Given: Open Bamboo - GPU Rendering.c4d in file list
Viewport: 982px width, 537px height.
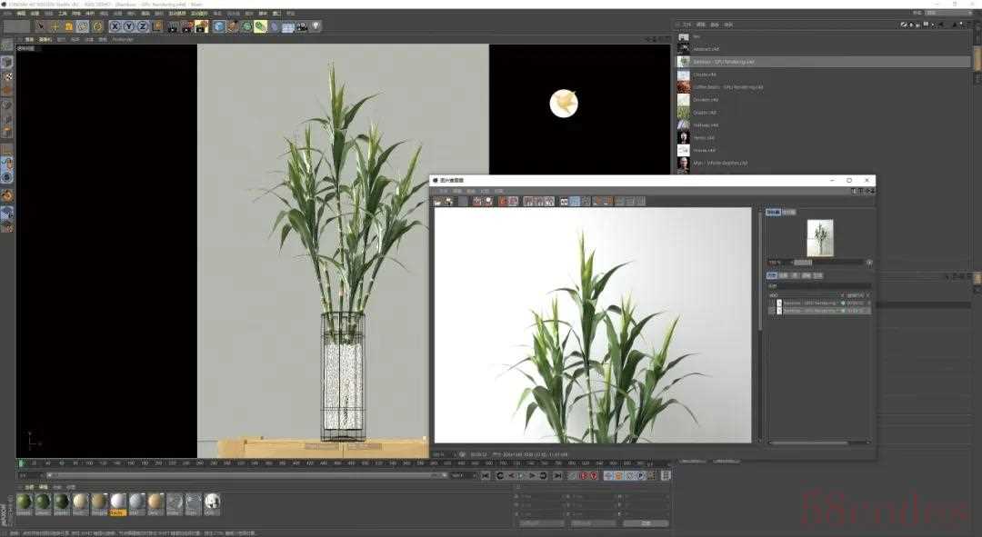Looking at the screenshot, I should click(x=725, y=62).
